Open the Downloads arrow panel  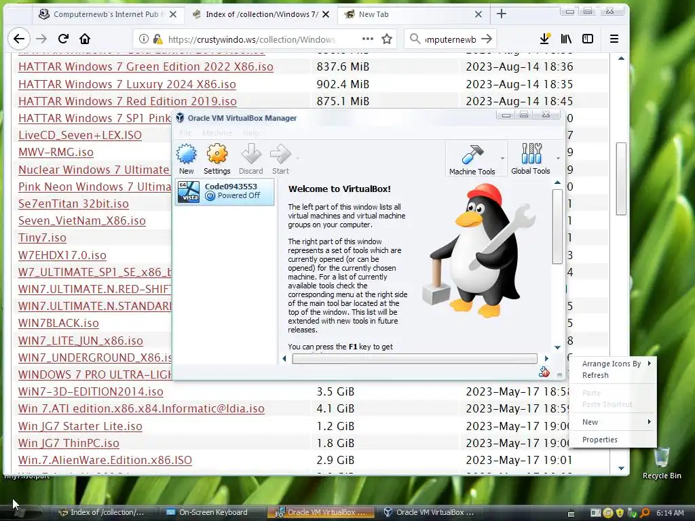click(x=545, y=39)
